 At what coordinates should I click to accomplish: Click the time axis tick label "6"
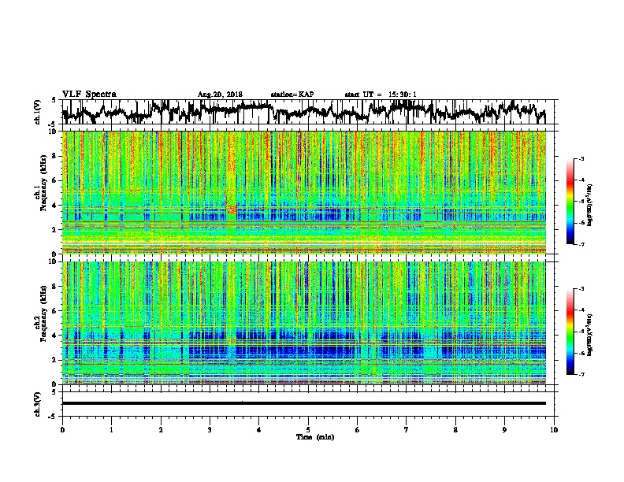358,430
